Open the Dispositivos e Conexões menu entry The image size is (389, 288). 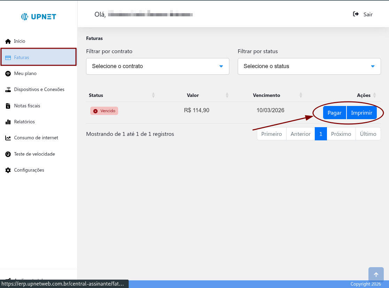coord(39,89)
